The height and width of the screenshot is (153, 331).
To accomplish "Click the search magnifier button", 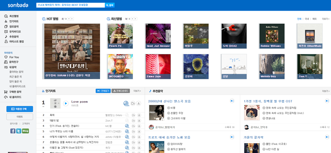I will coord(110,5).
